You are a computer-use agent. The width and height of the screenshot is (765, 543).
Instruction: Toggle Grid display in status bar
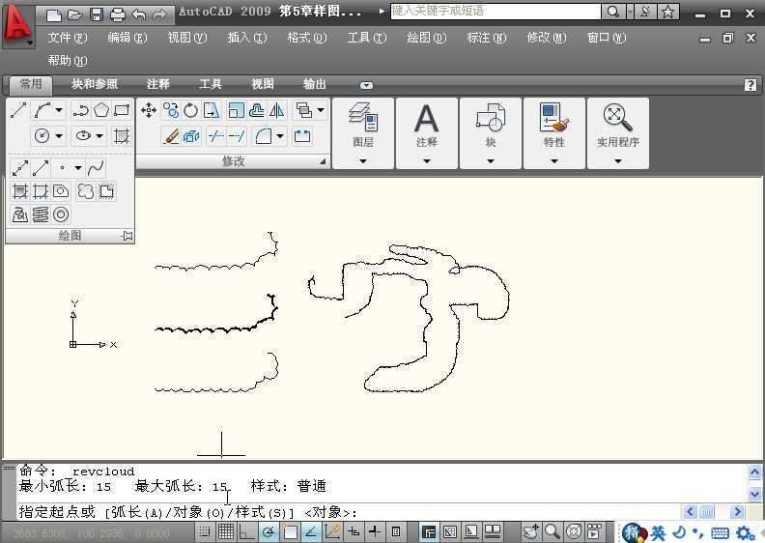[x=225, y=531]
